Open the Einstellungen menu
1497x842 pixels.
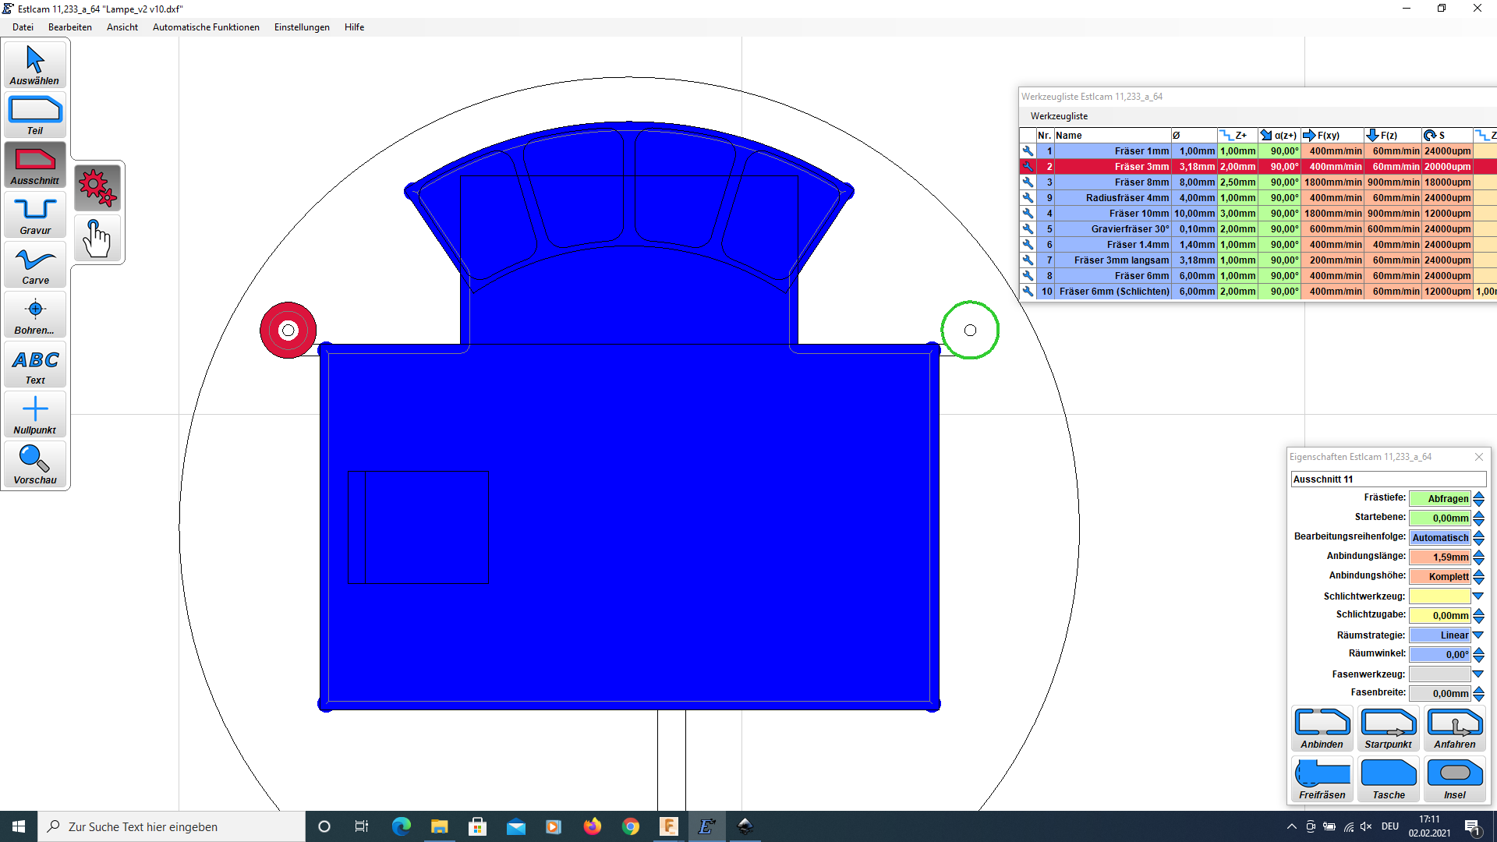(302, 27)
